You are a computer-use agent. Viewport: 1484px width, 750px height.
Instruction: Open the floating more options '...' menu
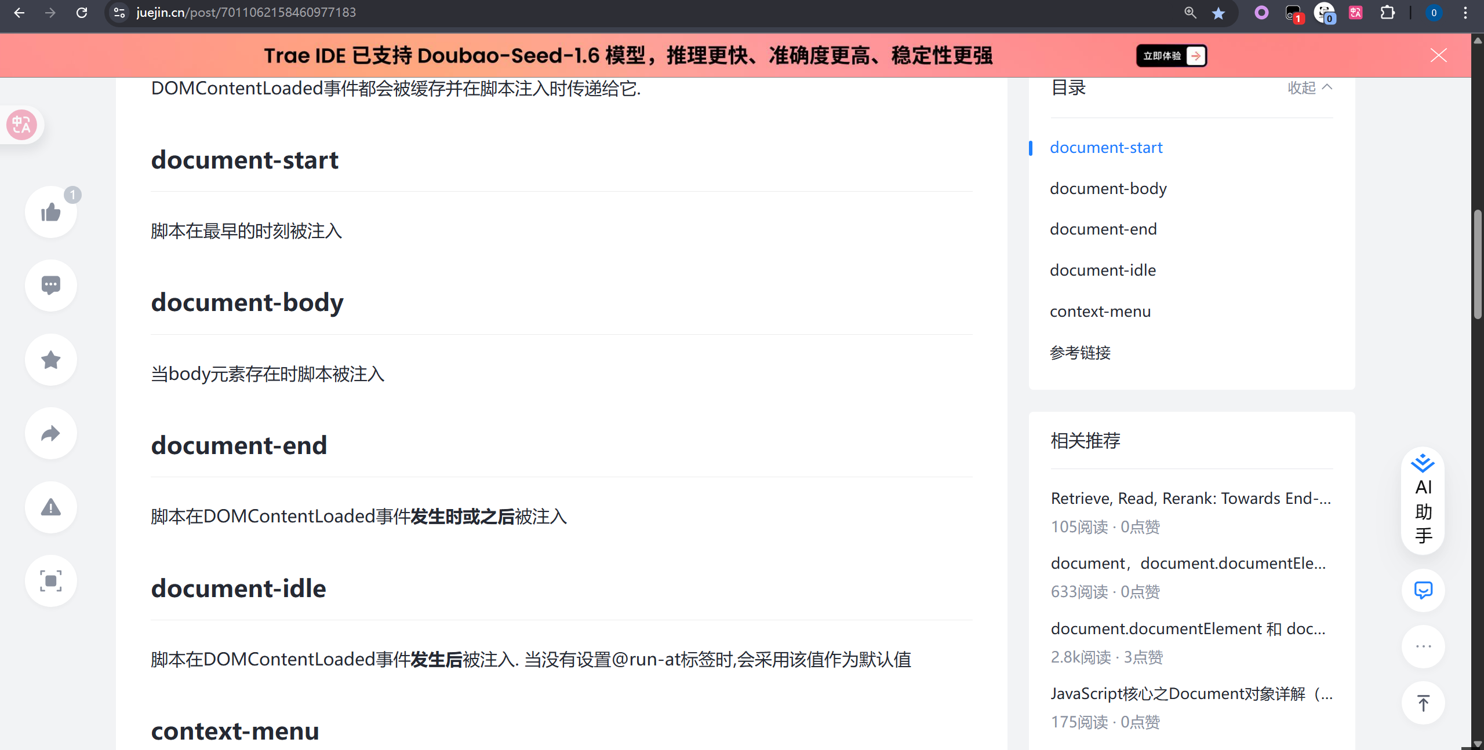click(1423, 646)
